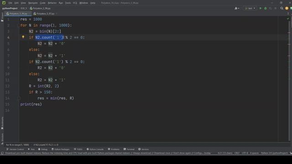This screenshot has height=164, width=292.
Task: Click the '4 spaces' indent widget
Action: (255, 153)
